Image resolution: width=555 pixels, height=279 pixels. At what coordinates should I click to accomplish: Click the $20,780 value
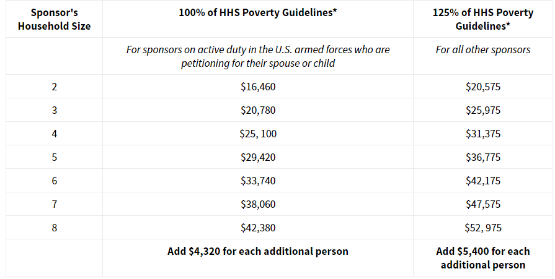point(258,110)
